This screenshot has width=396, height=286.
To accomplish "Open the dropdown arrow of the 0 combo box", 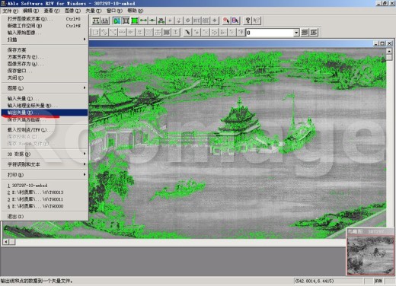I will [x=296, y=33].
